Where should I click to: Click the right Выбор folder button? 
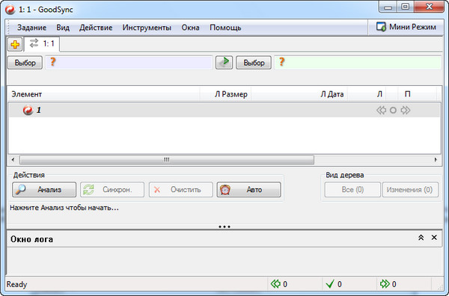[254, 63]
